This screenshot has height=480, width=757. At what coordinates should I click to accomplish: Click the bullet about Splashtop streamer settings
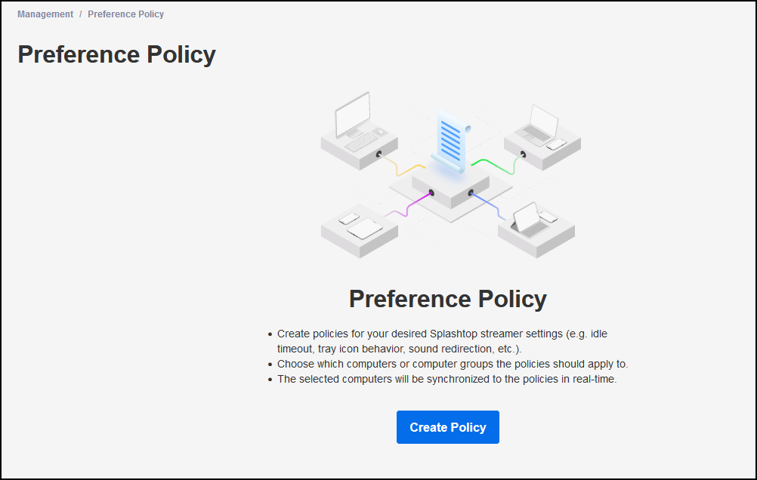tap(442, 341)
